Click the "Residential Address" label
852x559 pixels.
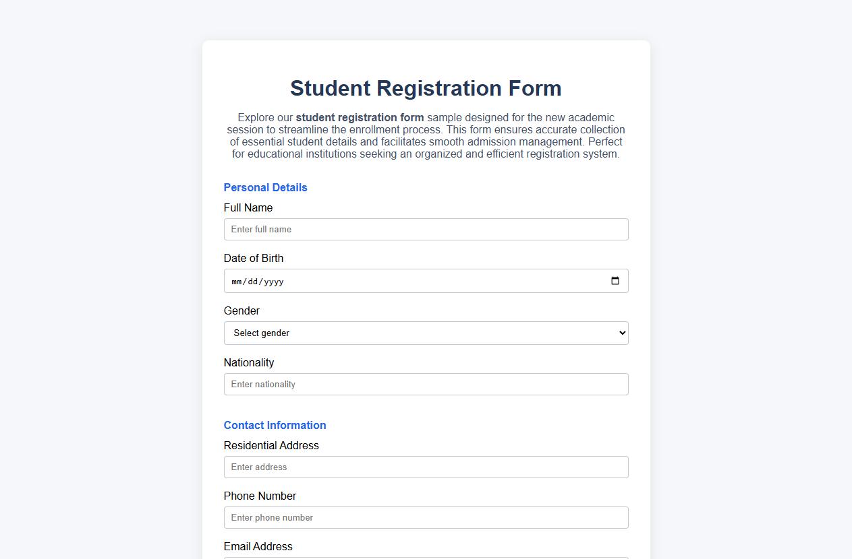pyautogui.click(x=271, y=445)
